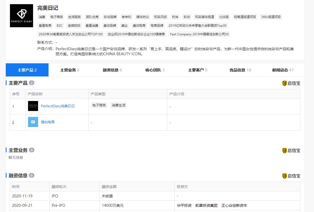This screenshot has height=212, width=314.
Task: Click the 消费生活 product type tag
Action: (119, 105)
